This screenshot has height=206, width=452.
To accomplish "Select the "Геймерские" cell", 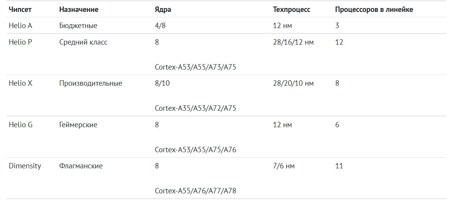I will [78, 125].
